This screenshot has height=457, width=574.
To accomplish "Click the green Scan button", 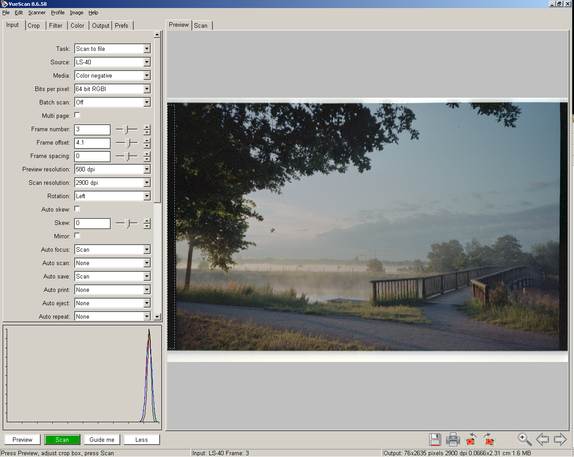I will coord(62,440).
